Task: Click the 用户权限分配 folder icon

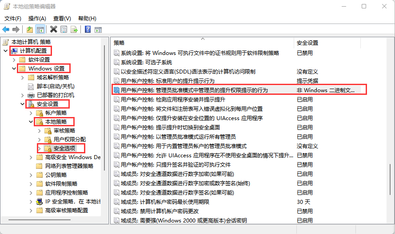Action: (x=48, y=140)
